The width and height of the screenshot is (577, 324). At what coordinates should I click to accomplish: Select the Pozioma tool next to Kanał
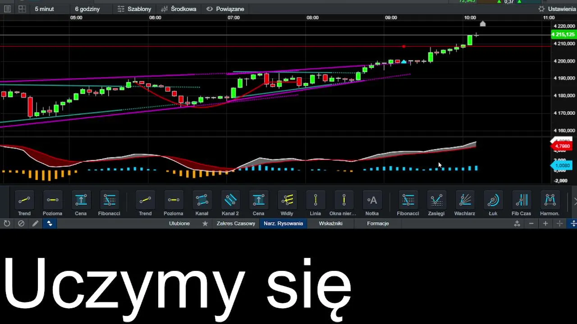174,204
